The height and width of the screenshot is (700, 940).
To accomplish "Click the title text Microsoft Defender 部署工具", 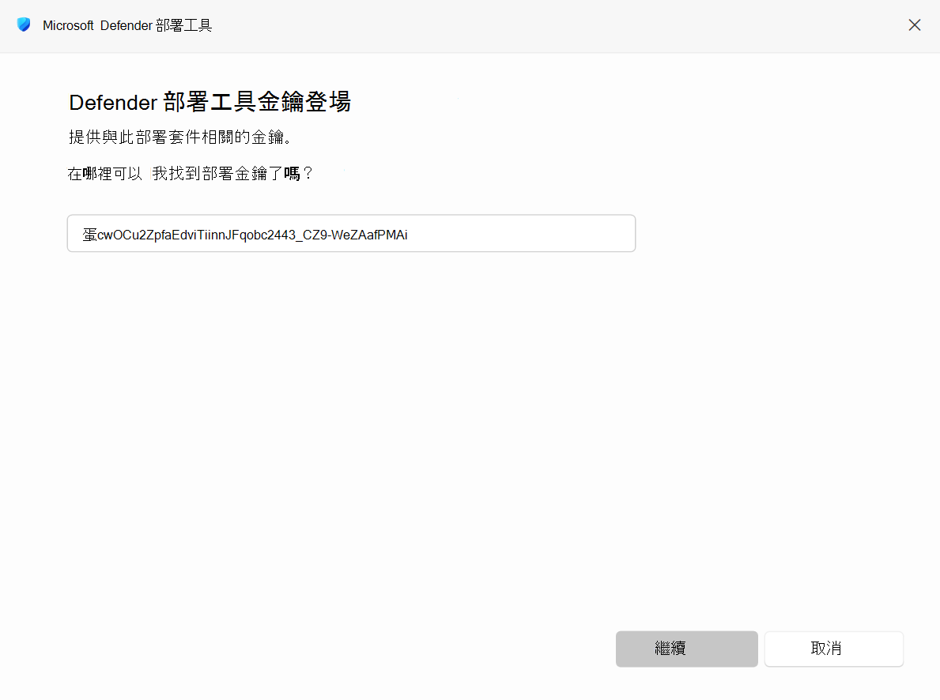I will pyautogui.click(x=127, y=25).
